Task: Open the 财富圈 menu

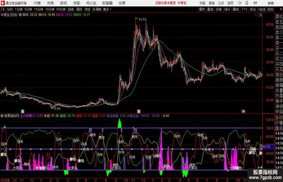Action: pyautogui.click(x=107, y=3)
